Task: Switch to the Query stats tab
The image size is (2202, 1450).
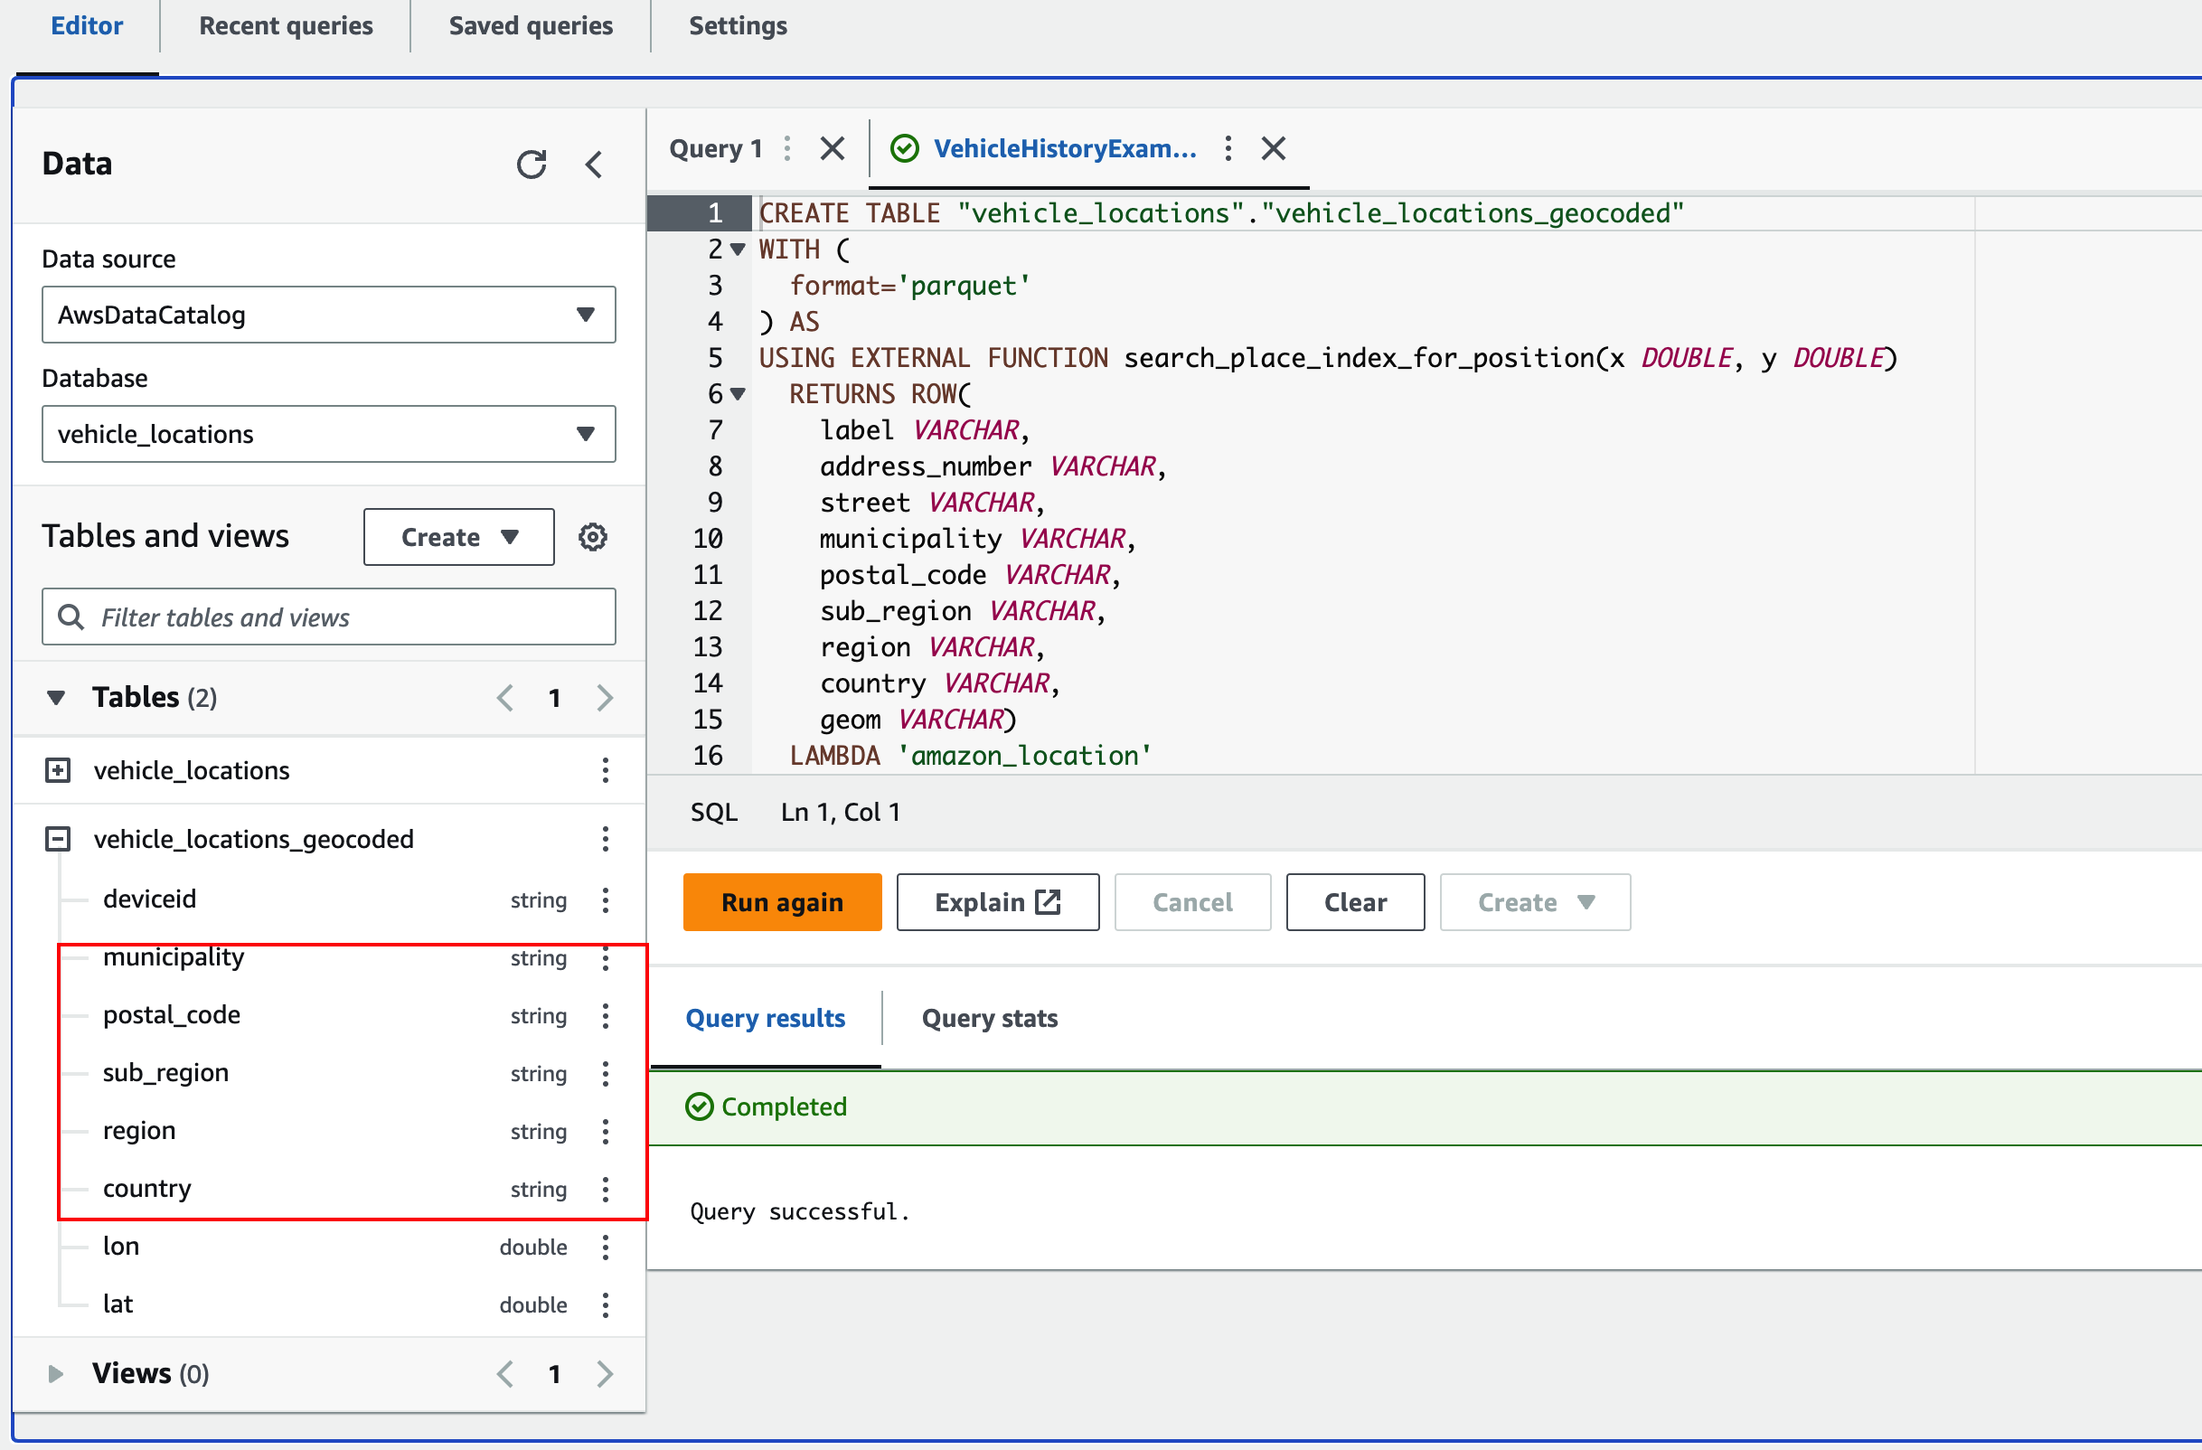Action: 988,1018
